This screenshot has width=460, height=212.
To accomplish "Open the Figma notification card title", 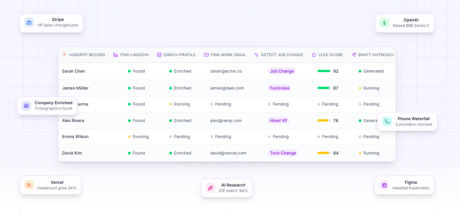I will [x=411, y=183].
